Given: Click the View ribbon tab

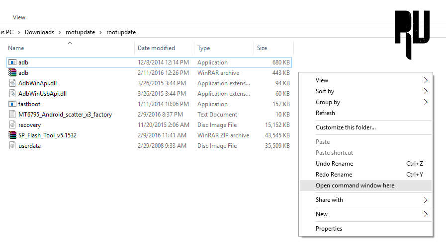Looking at the screenshot, I should tap(19, 17).
